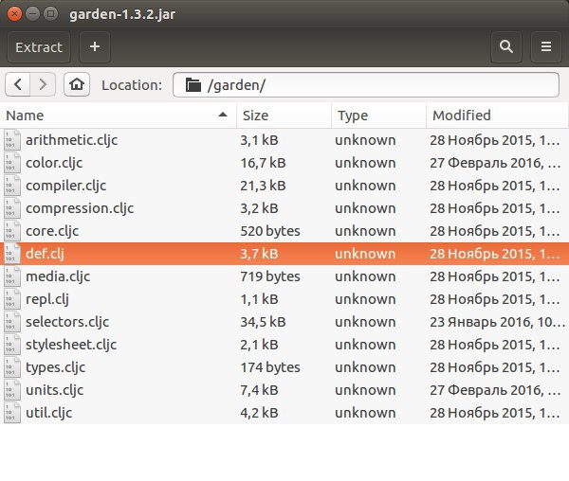Select the compression.cljc file icon
The width and height of the screenshot is (569, 481).
[12, 208]
